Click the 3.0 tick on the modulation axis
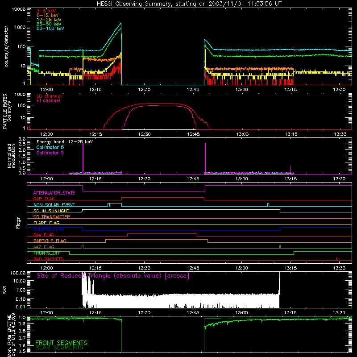Screen dimensions: 357x357 tap(22, 139)
